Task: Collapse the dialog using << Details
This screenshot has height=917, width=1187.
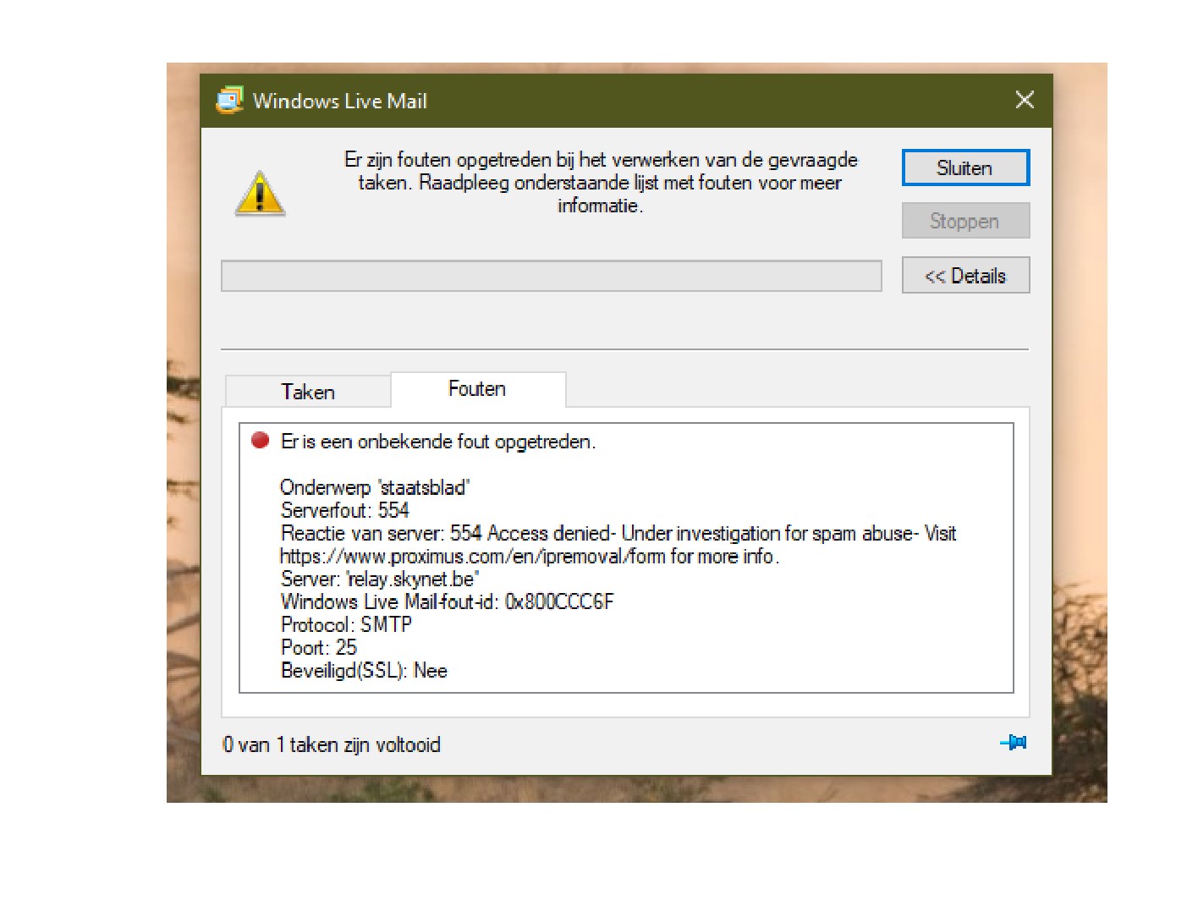Action: click(x=965, y=276)
